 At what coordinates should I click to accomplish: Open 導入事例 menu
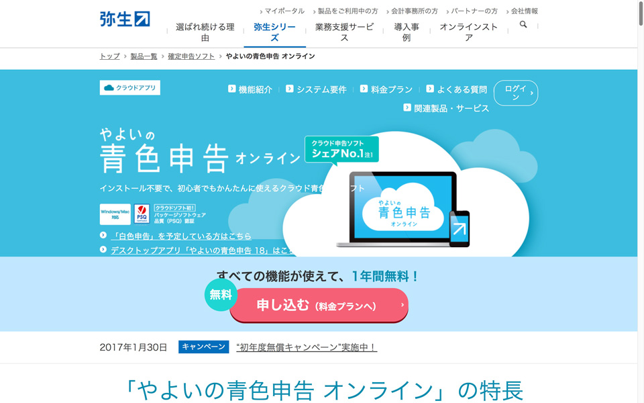[407, 32]
